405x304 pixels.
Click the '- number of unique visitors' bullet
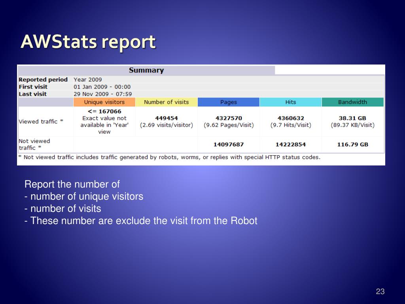(x=84, y=196)
